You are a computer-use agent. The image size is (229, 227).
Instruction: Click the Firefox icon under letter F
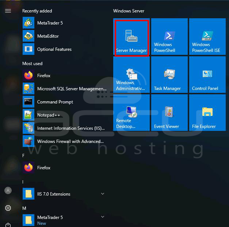point(28,167)
